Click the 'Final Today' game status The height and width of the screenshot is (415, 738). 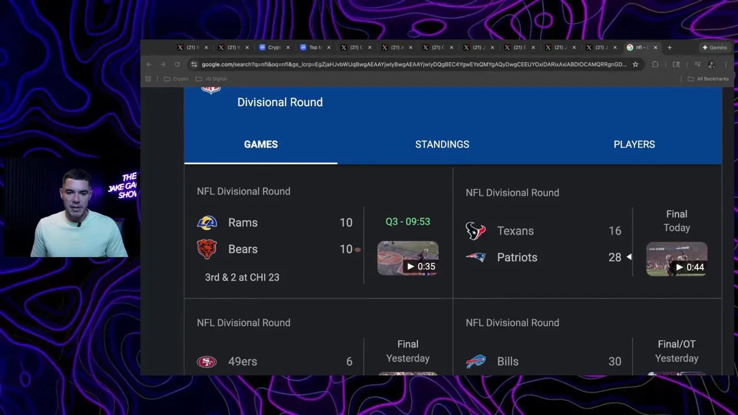point(677,221)
